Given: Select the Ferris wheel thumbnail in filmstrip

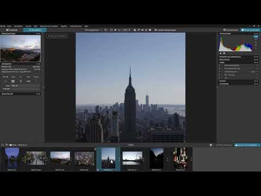Looking at the screenshot, I should 133,158.
